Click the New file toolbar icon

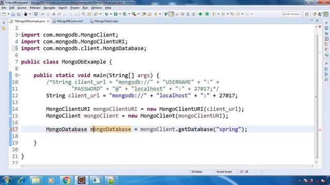[4, 14]
